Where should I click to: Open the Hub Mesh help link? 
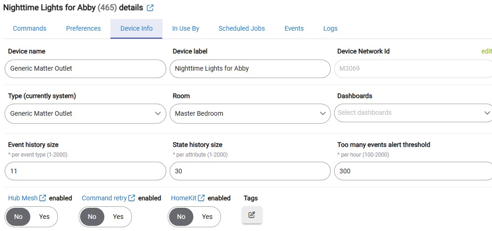click(x=22, y=198)
